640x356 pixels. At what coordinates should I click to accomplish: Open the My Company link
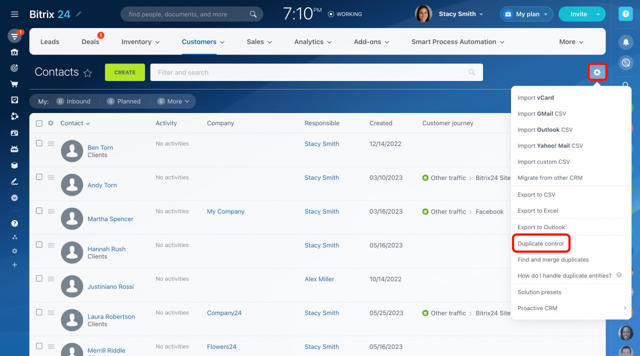point(225,211)
